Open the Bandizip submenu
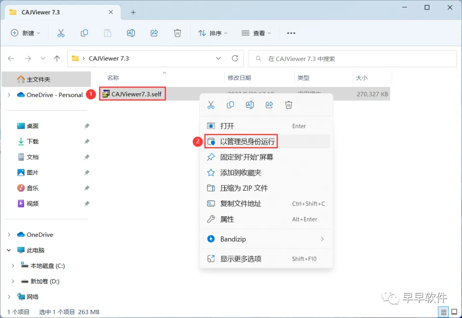 [x=267, y=239]
